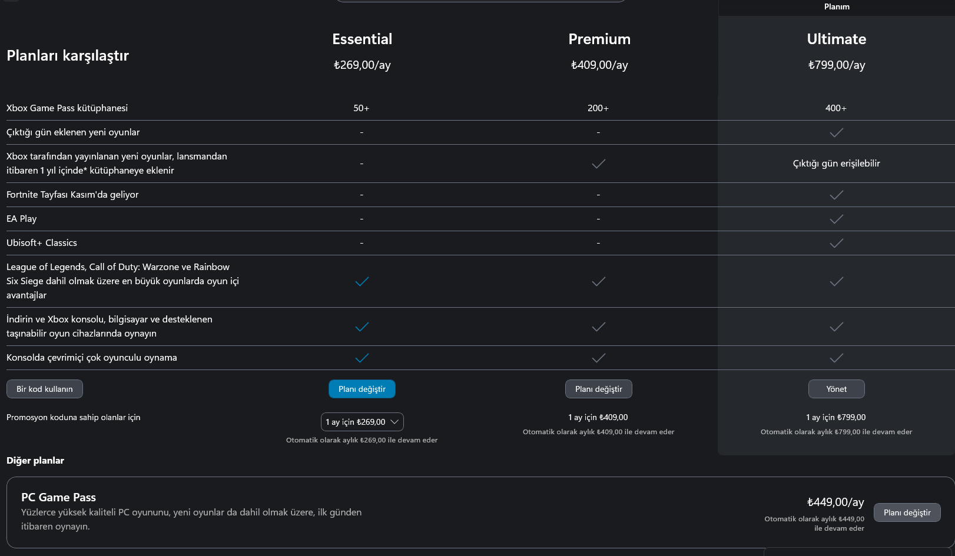Click the '200+' library count for Premium
The image size is (955, 556).
(x=598, y=108)
